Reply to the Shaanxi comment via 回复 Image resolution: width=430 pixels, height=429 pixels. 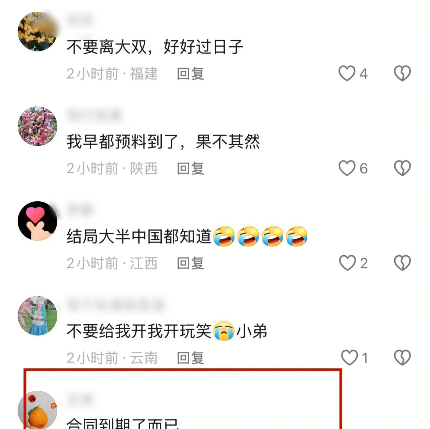(191, 168)
